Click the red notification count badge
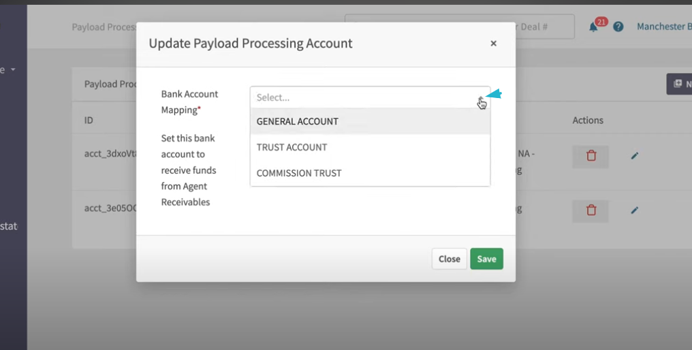Image resolution: width=692 pixels, height=350 pixels. point(601,22)
